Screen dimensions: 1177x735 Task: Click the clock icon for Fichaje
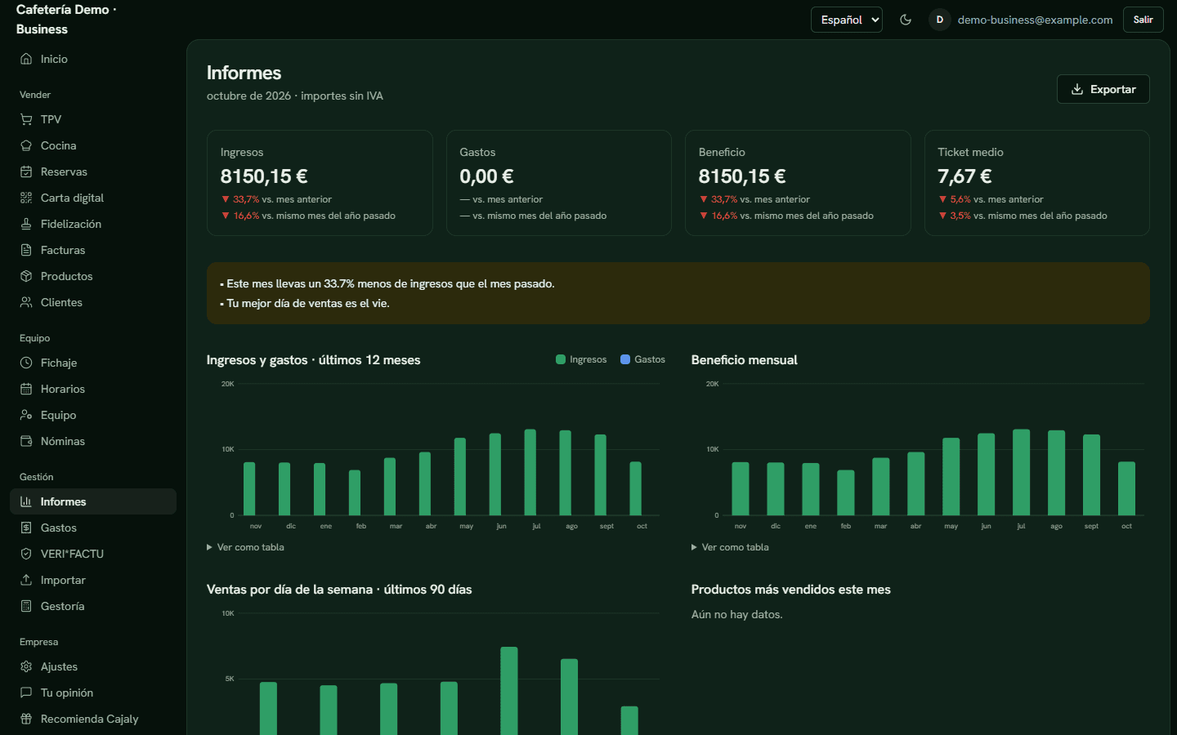coord(26,363)
